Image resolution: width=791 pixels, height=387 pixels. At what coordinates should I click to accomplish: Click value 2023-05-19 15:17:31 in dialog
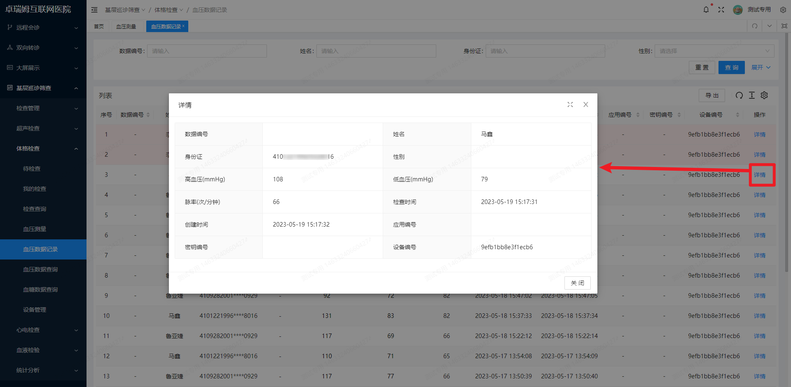tap(509, 202)
